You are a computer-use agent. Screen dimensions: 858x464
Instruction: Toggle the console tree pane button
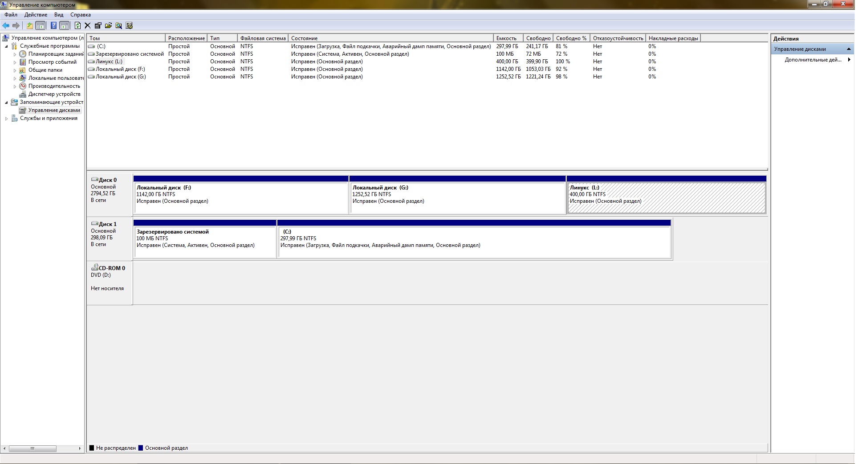coord(41,26)
